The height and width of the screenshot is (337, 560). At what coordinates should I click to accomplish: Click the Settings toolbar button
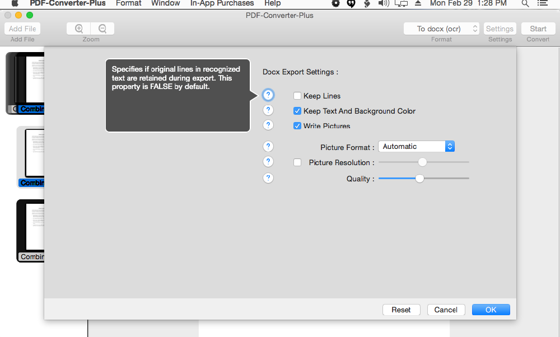coord(500,29)
